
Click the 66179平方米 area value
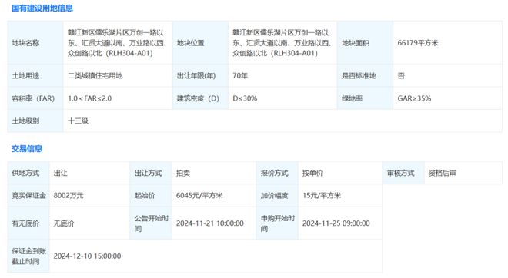(418, 43)
